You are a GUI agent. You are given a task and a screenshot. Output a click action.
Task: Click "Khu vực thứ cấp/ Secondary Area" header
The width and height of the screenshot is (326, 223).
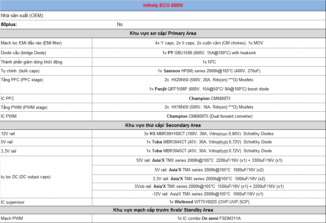[x=163, y=125]
